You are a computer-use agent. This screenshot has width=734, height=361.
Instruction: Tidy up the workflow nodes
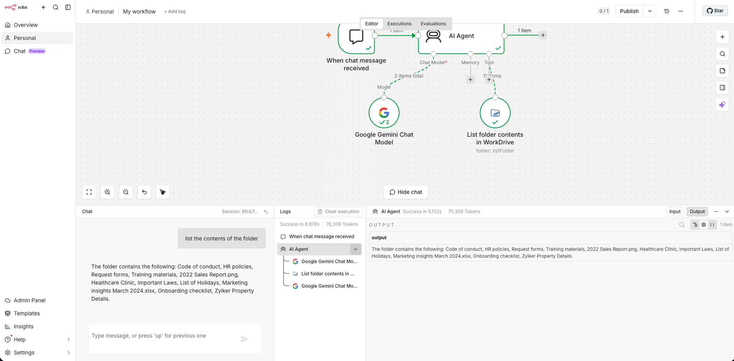tap(163, 192)
